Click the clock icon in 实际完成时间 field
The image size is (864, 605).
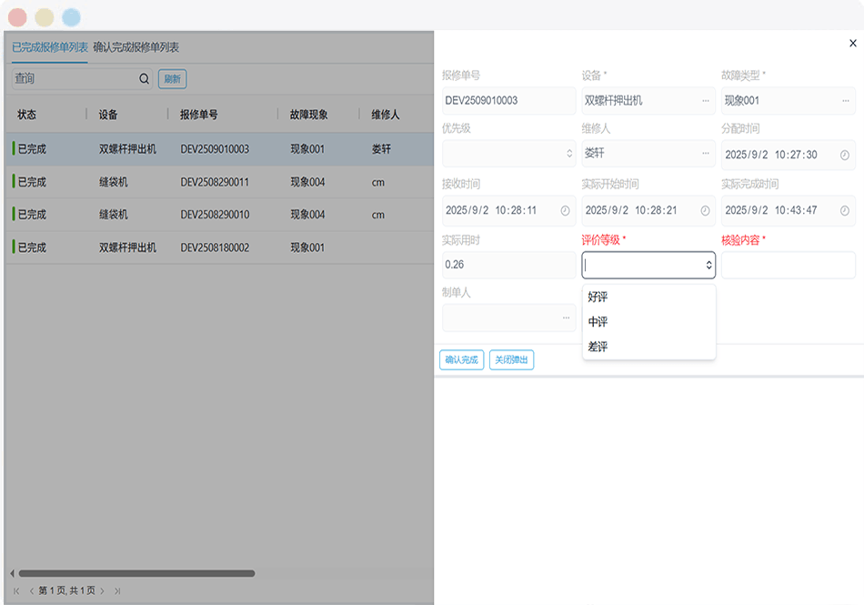[844, 210]
